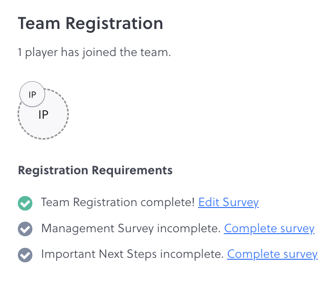Viewport: 336px width, 302px height.
Task: Click the word 'Management' in the second requirement
Action: coord(72,228)
